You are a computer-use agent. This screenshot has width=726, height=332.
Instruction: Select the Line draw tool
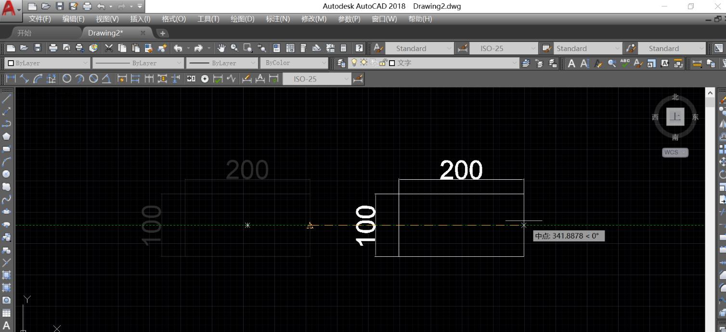[7, 98]
